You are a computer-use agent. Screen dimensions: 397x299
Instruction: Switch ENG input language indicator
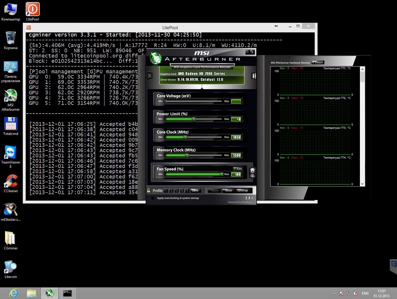365,293
